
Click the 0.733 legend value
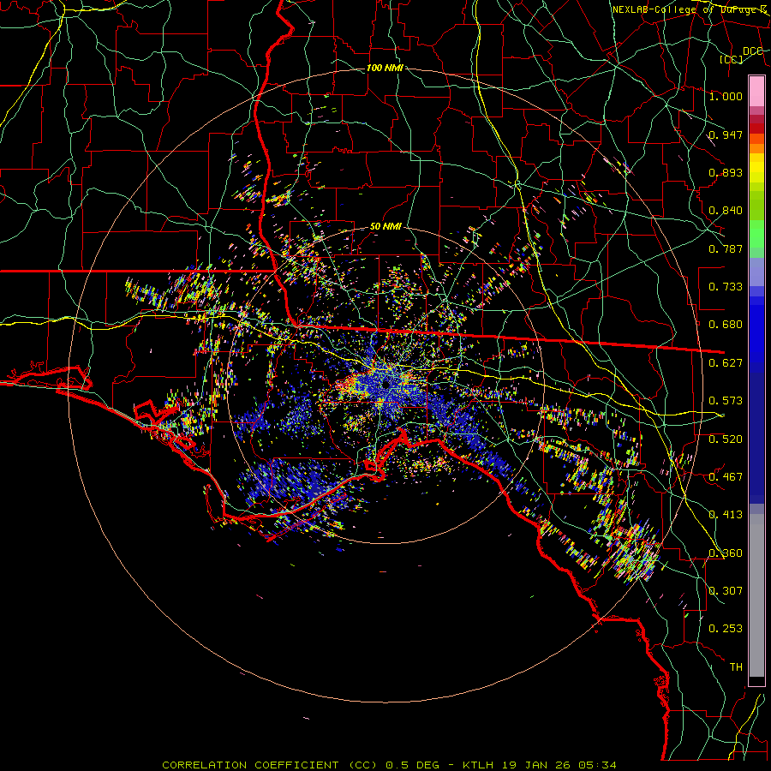coord(726,287)
